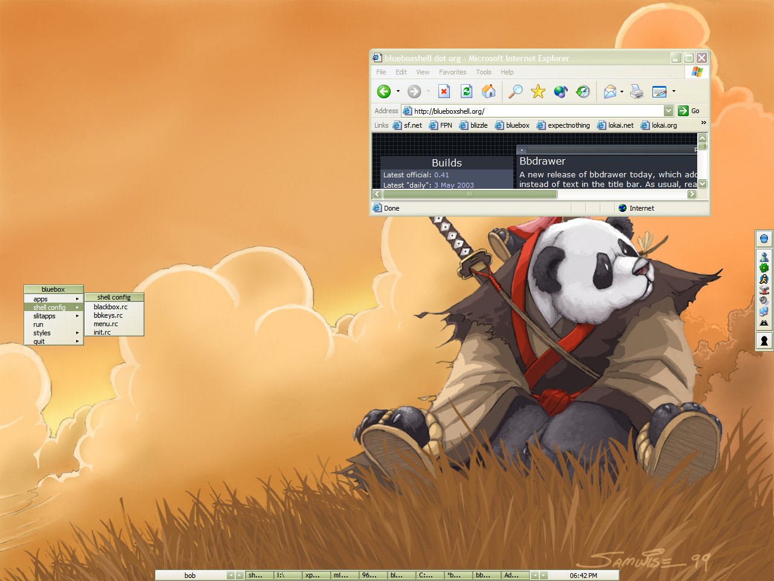This screenshot has width=774, height=581.
Task: Open blackbox.rc from shell config submenu
Action: [x=114, y=307]
